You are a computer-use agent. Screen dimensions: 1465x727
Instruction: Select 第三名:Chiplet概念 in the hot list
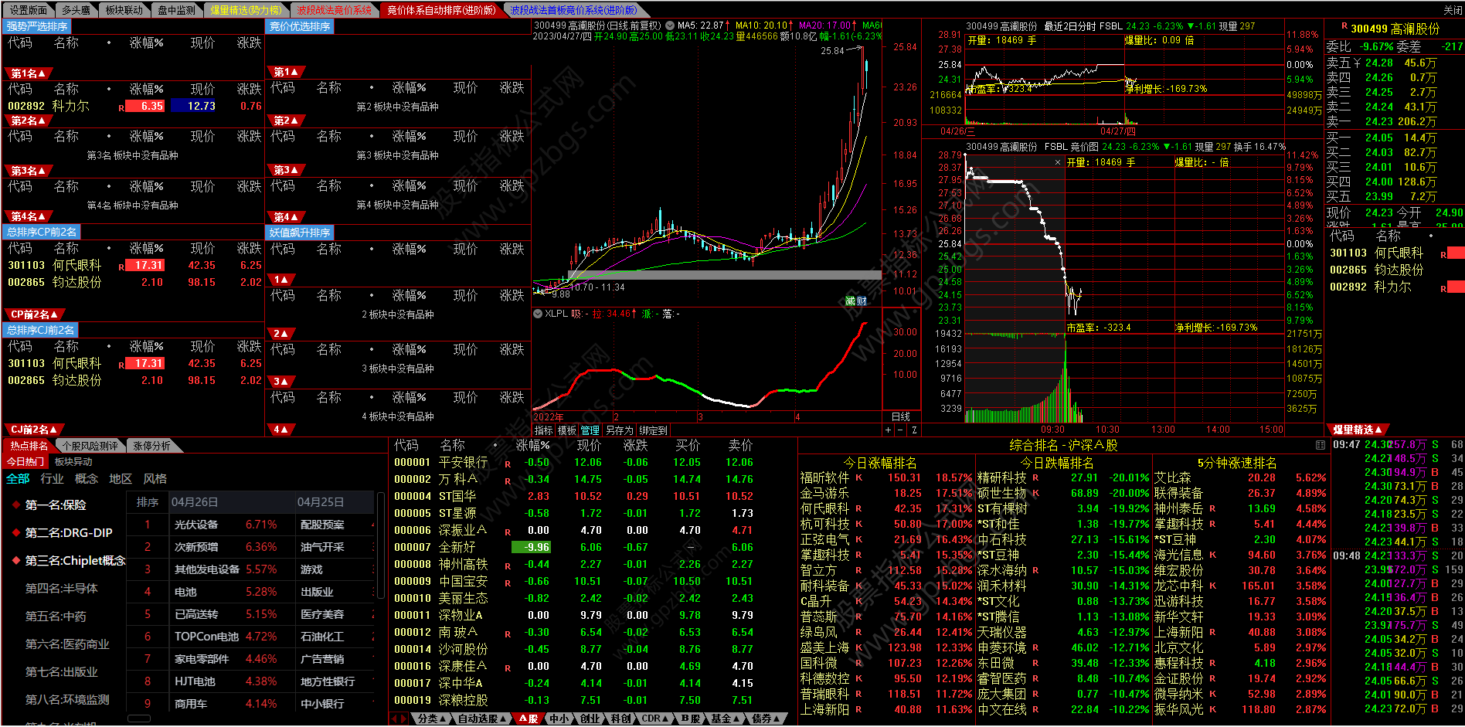[75, 560]
